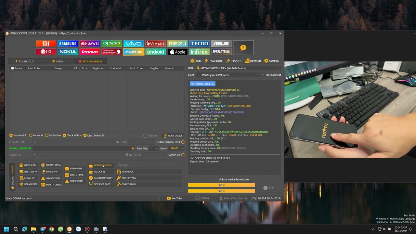Screen dimensions: 416x234
Task: Open the ADB tool tab
Action: [196, 61]
